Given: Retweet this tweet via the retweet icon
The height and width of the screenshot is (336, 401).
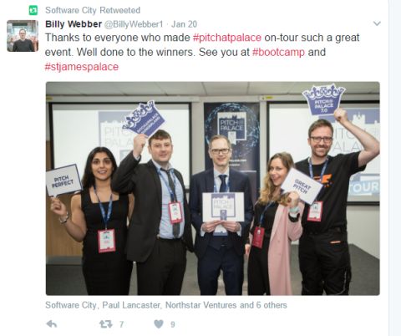Looking at the screenshot, I should (x=106, y=324).
